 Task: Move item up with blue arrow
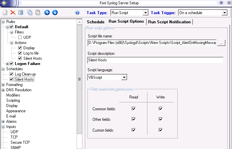click(x=47, y=12)
